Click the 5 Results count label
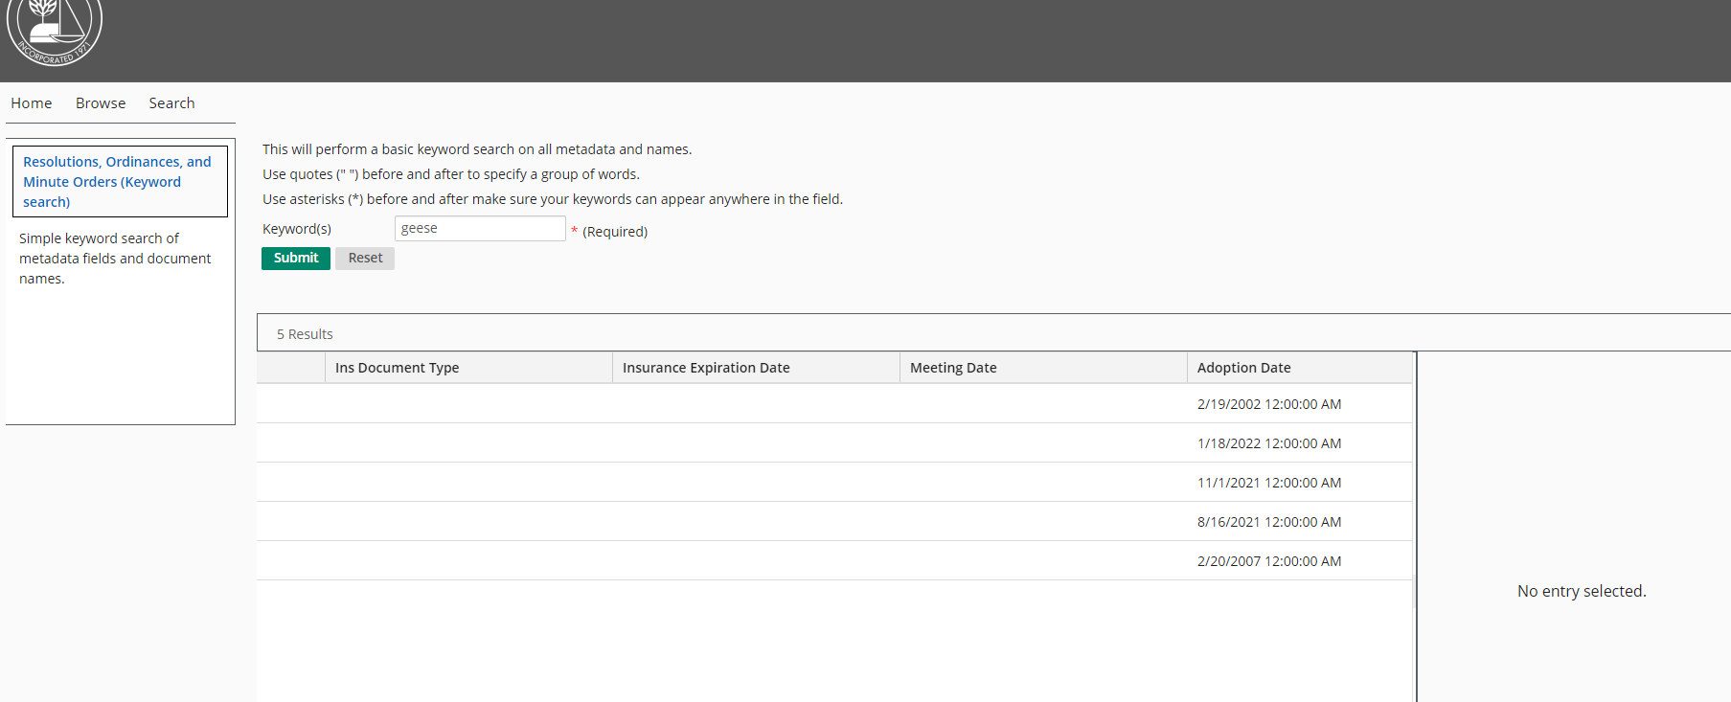1731x702 pixels. point(305,334)
